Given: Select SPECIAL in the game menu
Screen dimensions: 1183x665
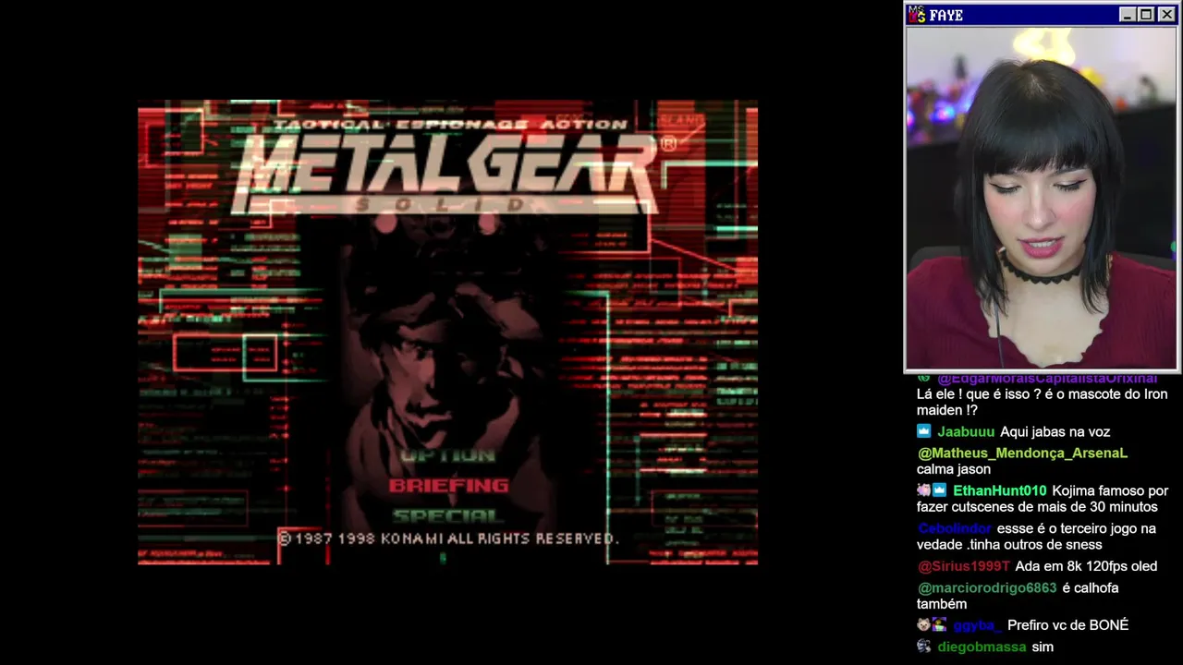Looking at the screenshot, I should [x=446, y=515].
